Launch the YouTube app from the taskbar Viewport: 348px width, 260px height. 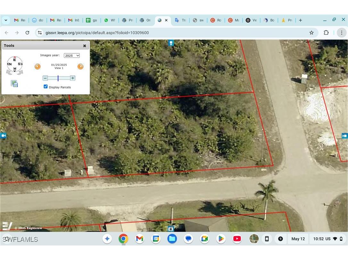(x=237, y=239)
